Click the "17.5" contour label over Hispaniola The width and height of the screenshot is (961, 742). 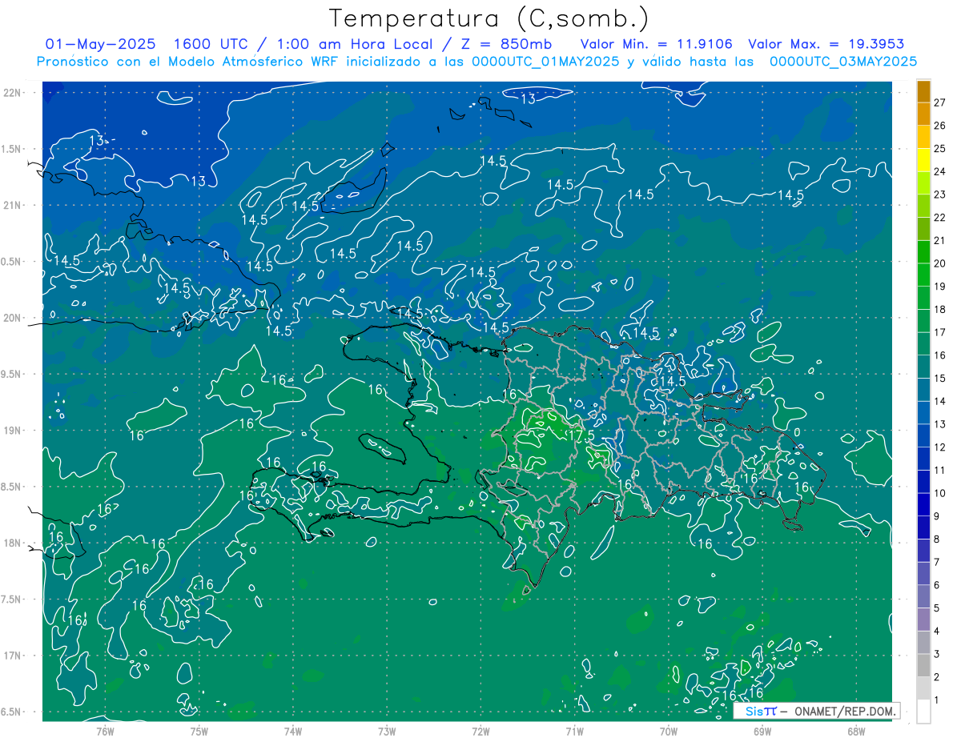[x=580, y=435]
